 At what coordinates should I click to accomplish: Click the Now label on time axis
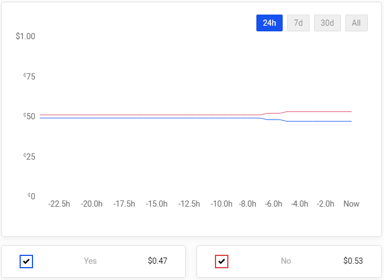pyautogui.click(x=351, y=204)
